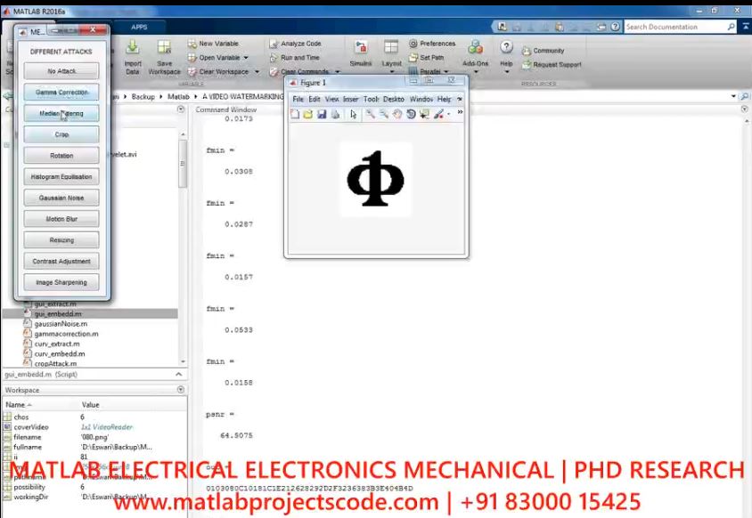Switch to the APPS tab

click(139, 28)
